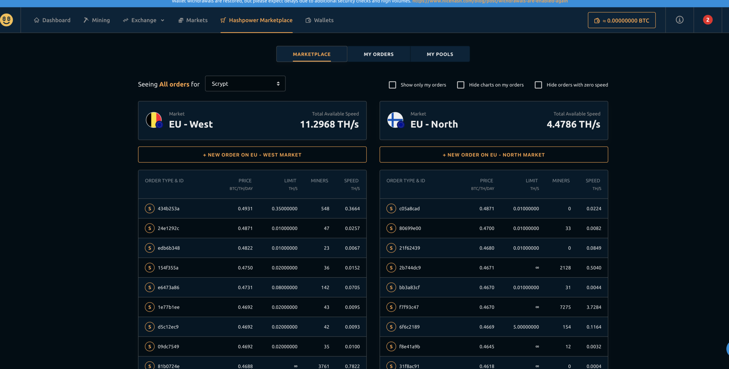
Task: Click the EU - North Finland flag
Action: click(x=396, y=120)
